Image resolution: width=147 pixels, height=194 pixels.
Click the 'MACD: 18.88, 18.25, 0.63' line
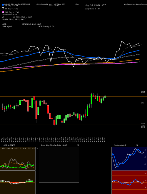14,19
